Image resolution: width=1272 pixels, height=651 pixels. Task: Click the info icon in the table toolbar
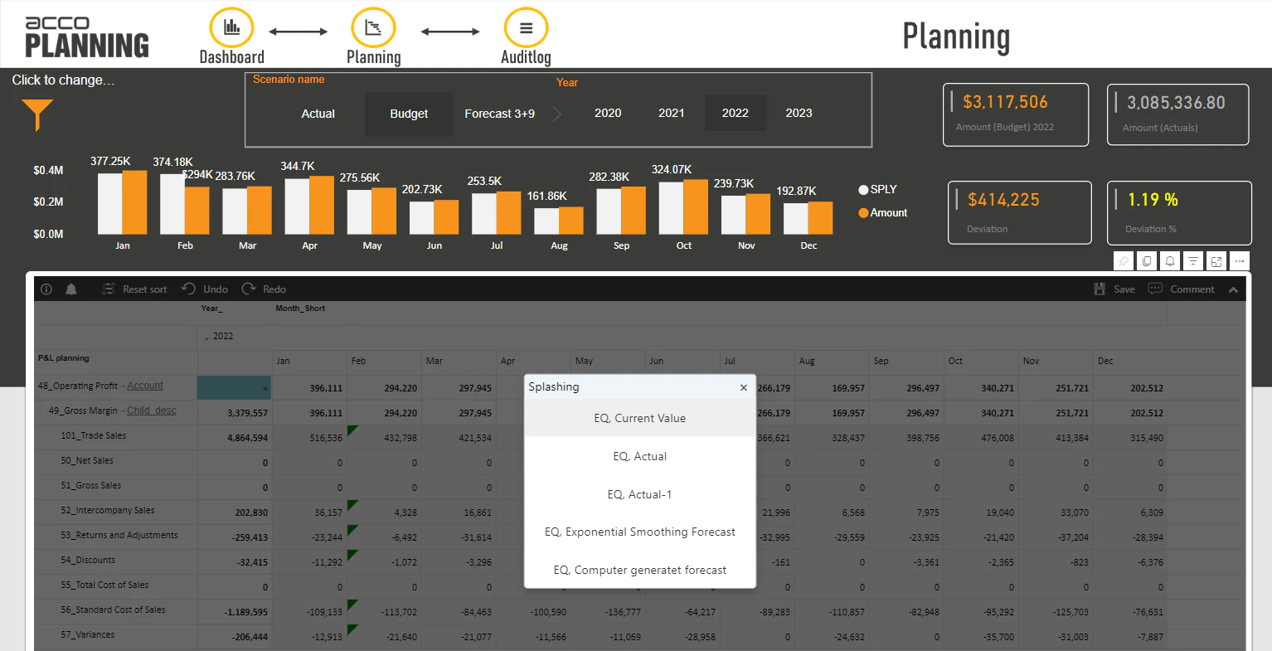46,289
